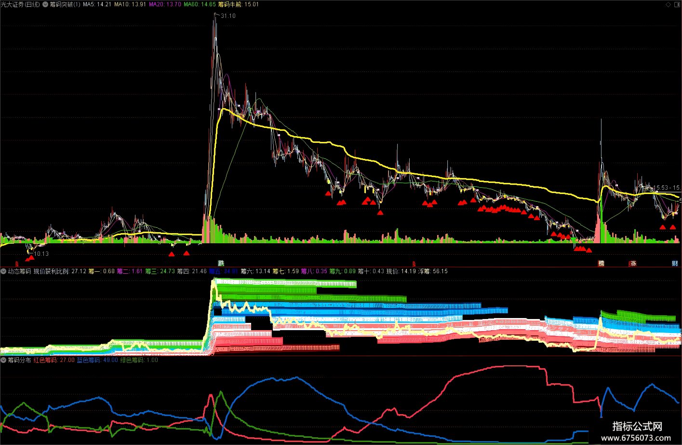Click the 红色筹码 legend label

[x=54, y=360]
